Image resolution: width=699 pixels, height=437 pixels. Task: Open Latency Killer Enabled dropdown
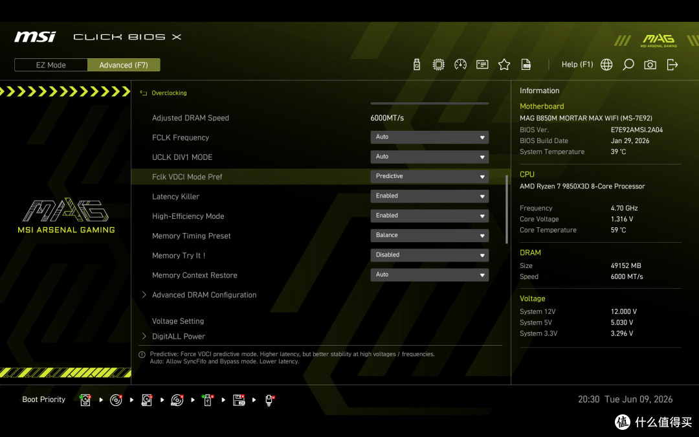429,196
